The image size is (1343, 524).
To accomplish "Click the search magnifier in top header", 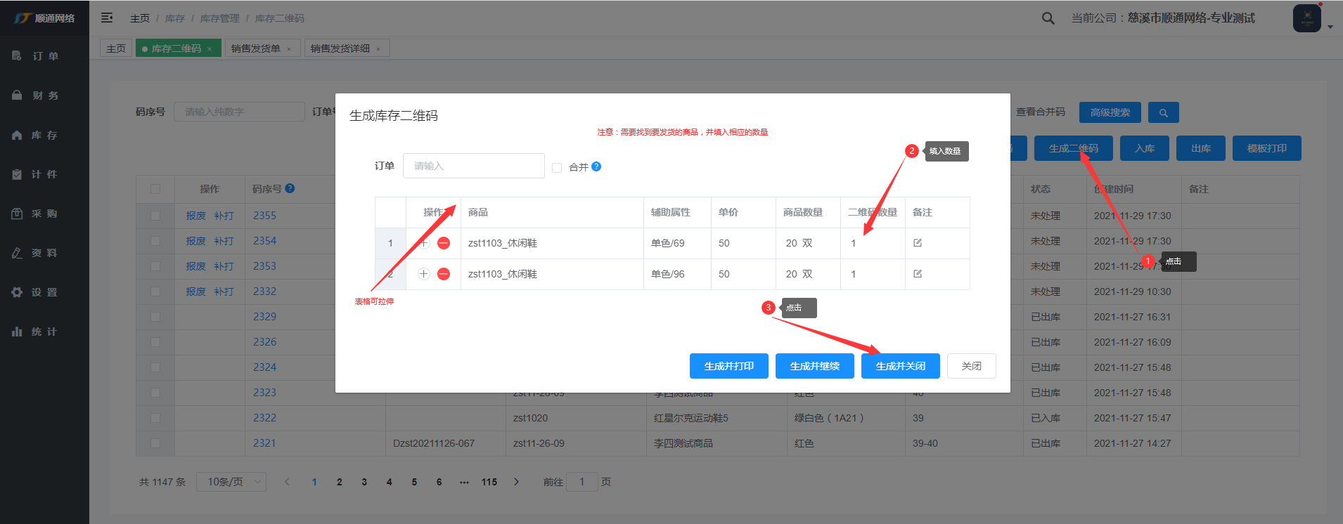I will pos(1048,18).
